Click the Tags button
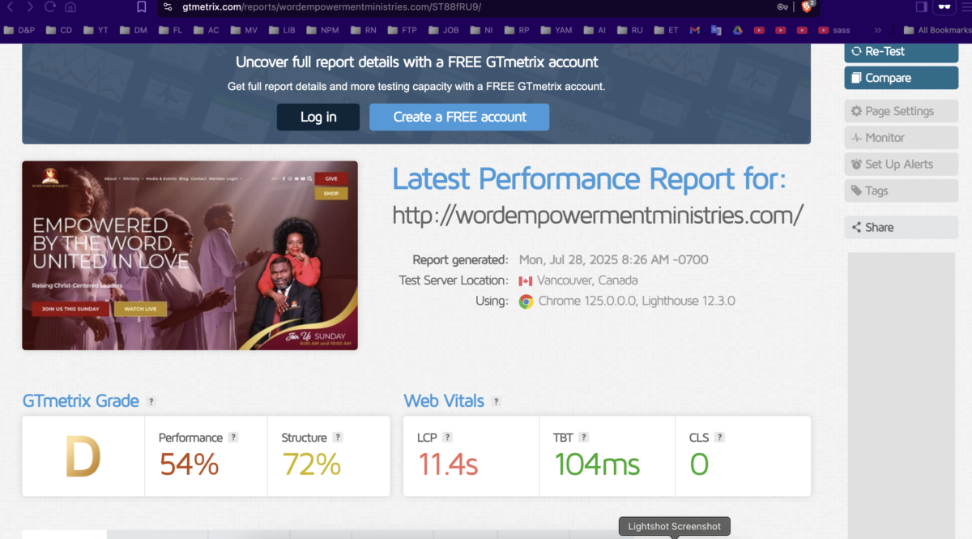Screen dimensions: 972x539 tap(901, 190)
